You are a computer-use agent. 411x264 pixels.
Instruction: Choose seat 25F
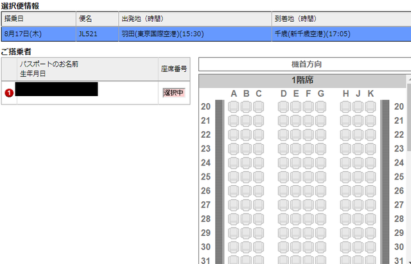308,177
